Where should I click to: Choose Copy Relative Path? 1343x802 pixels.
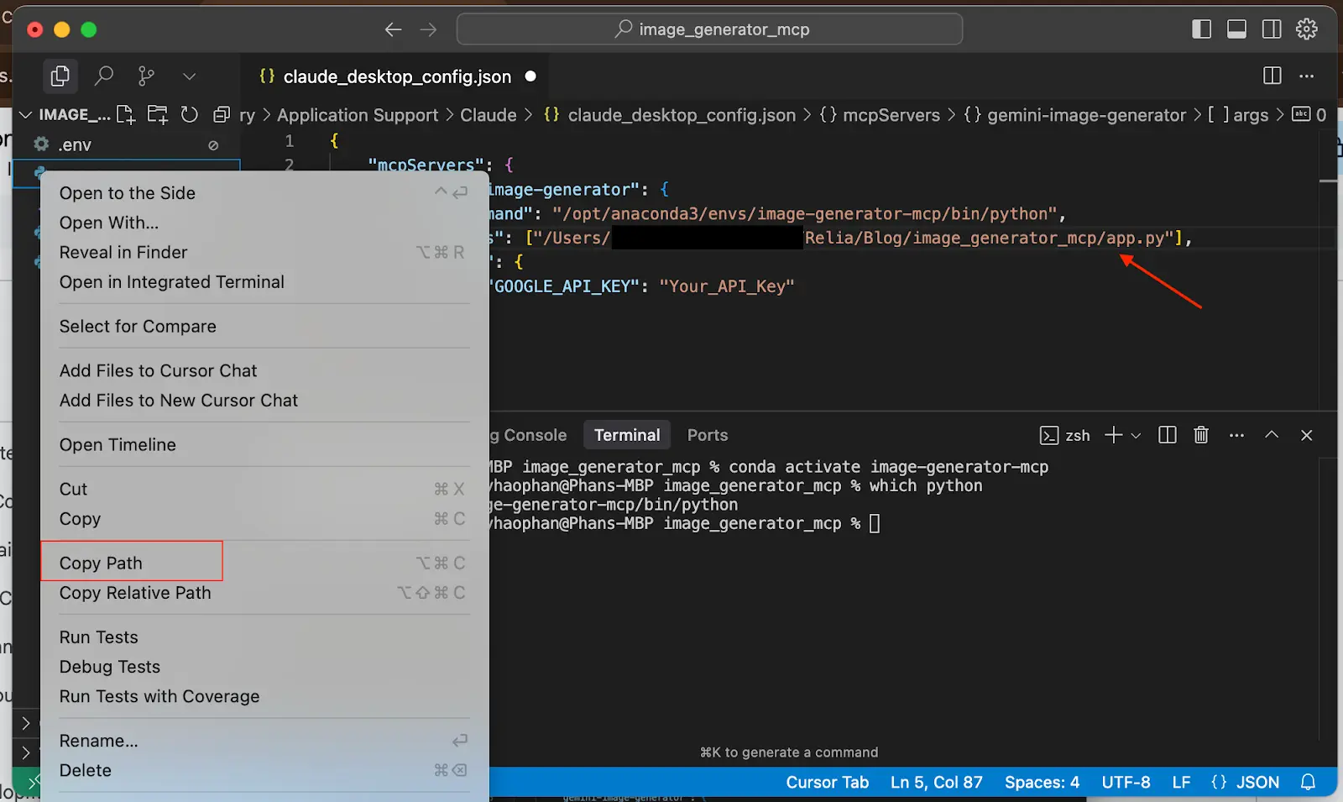tap(264, 593)
